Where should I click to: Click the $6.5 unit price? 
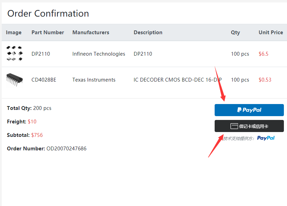click(263, 54)
